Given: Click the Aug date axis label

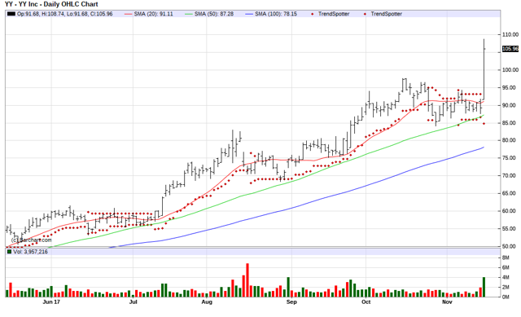Looking at the screenshot, I should [x=207, y=302].
